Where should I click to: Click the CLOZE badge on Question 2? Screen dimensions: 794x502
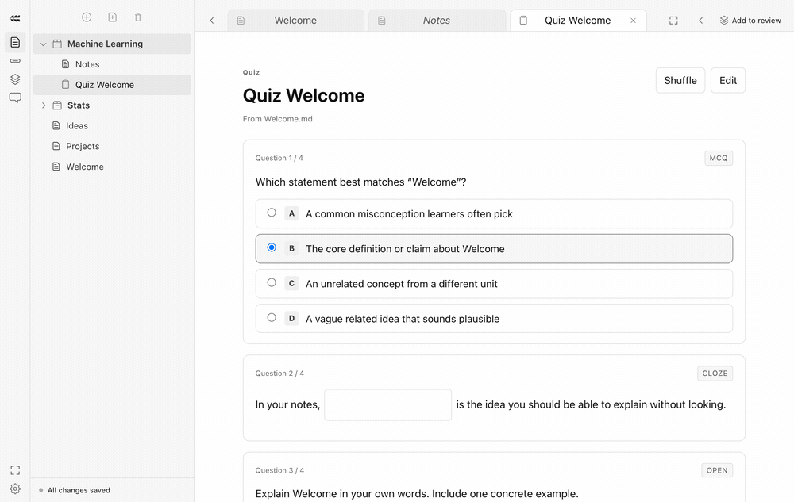[x=715, y=374]
